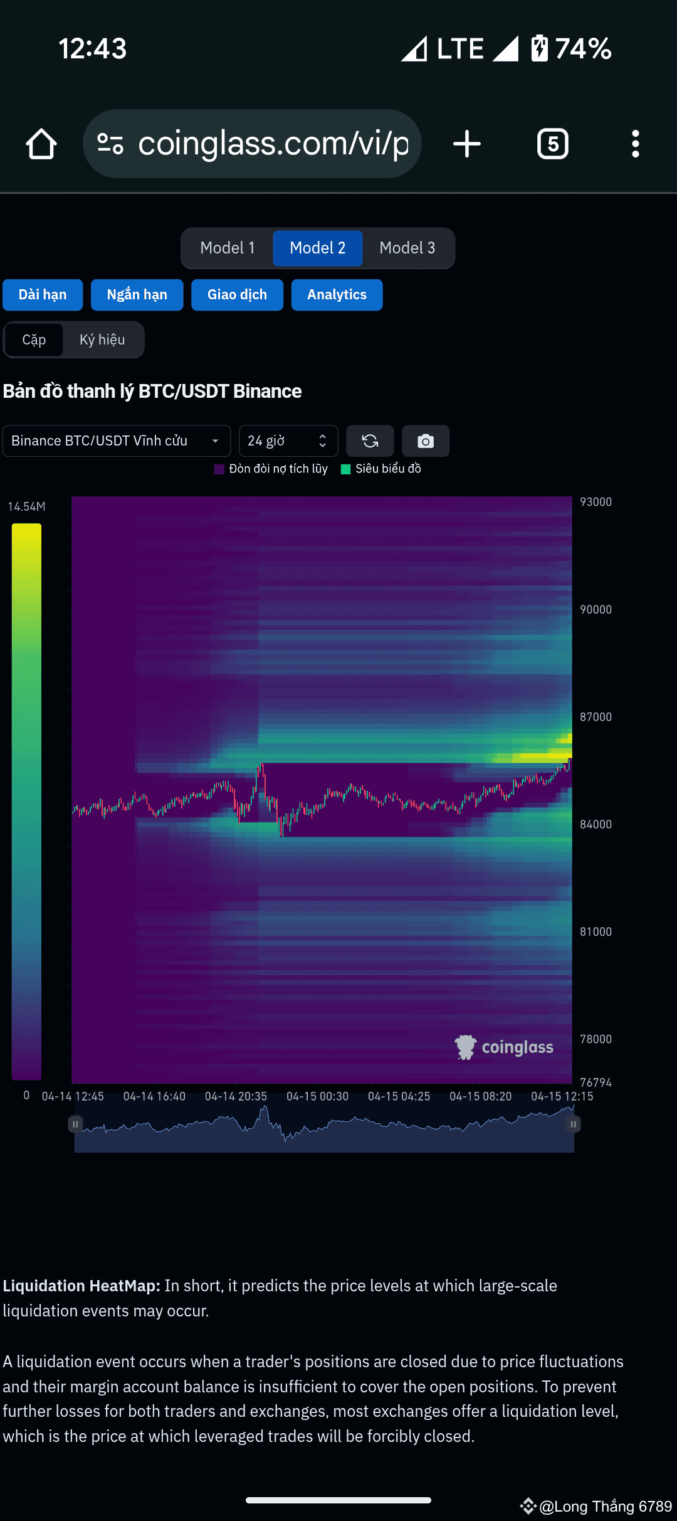
Task: Click the 04-15 04:25 time label
Action: 399,1096
